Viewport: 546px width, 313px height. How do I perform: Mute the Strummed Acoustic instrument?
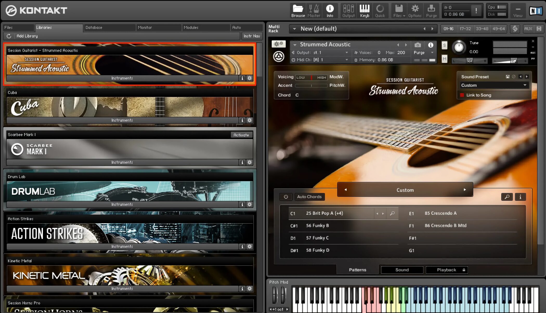point(444,59)
